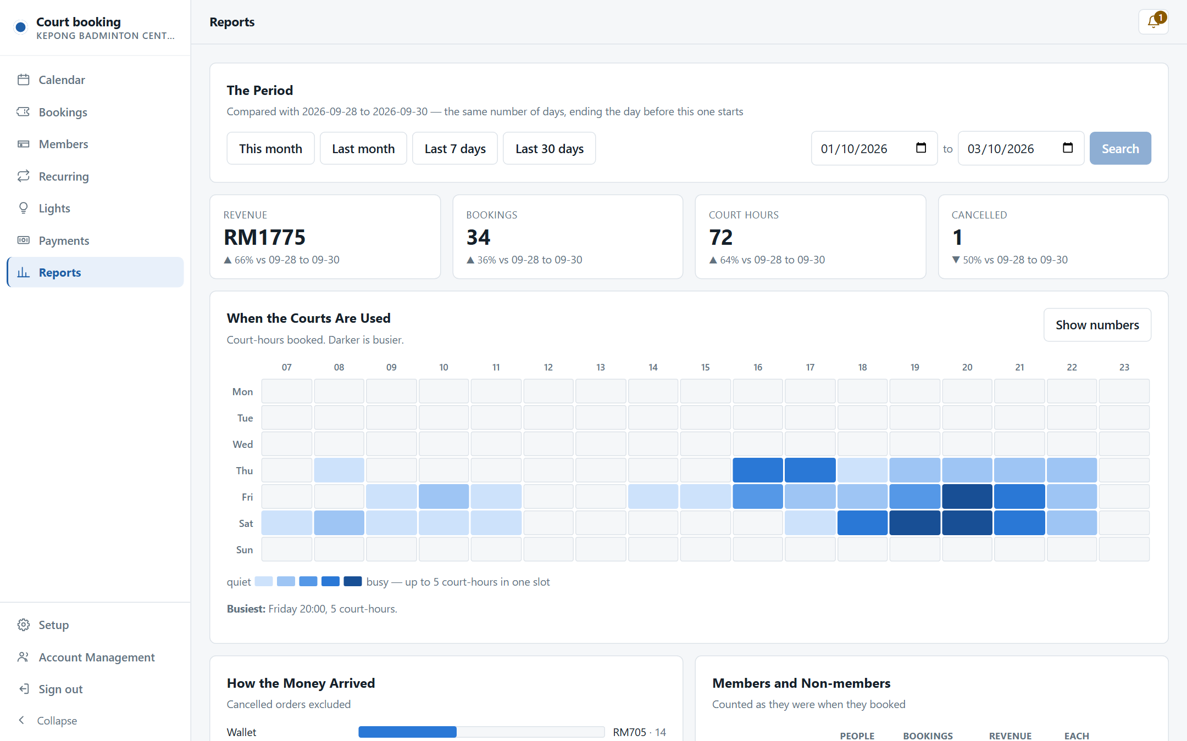
Task: Click the "RM705 · 14" wallet value
Action: coord(639,732)
